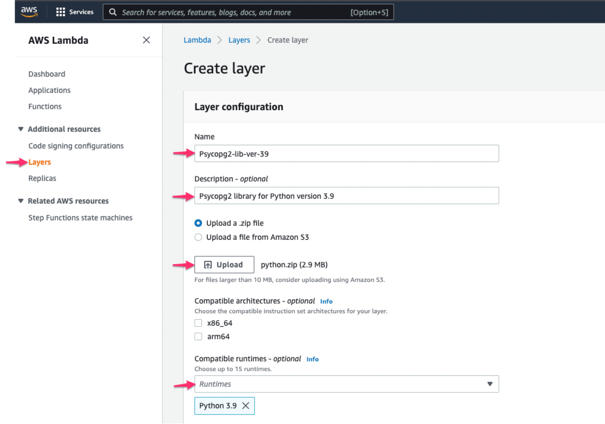Edit the Description field

(347, 196)
